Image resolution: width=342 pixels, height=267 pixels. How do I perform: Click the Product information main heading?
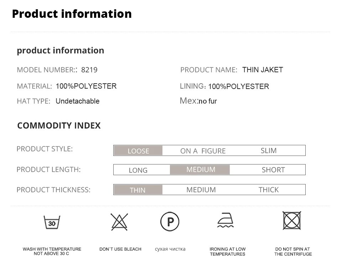pyautogui.click(x=72, y=14)
